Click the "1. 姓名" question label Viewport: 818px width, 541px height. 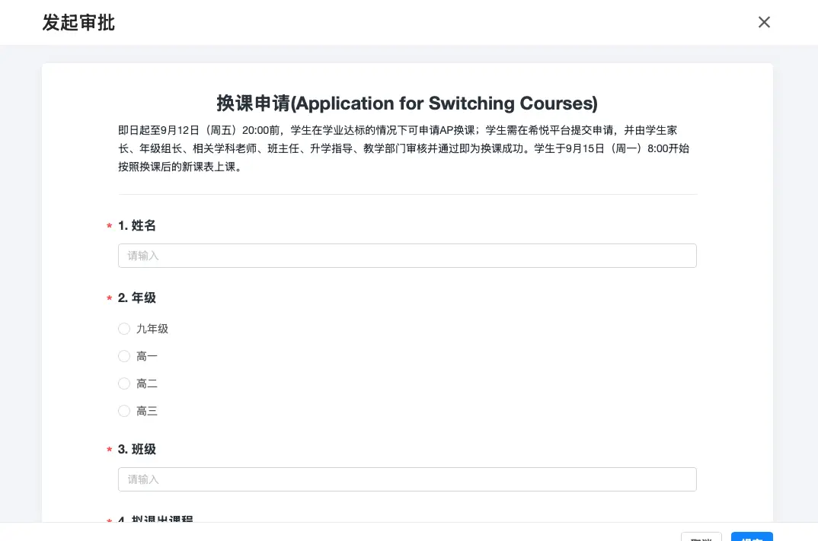[x=137, y=225]
